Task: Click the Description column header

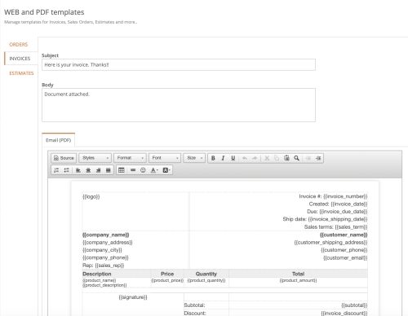Action: click(x=97, y=274)
